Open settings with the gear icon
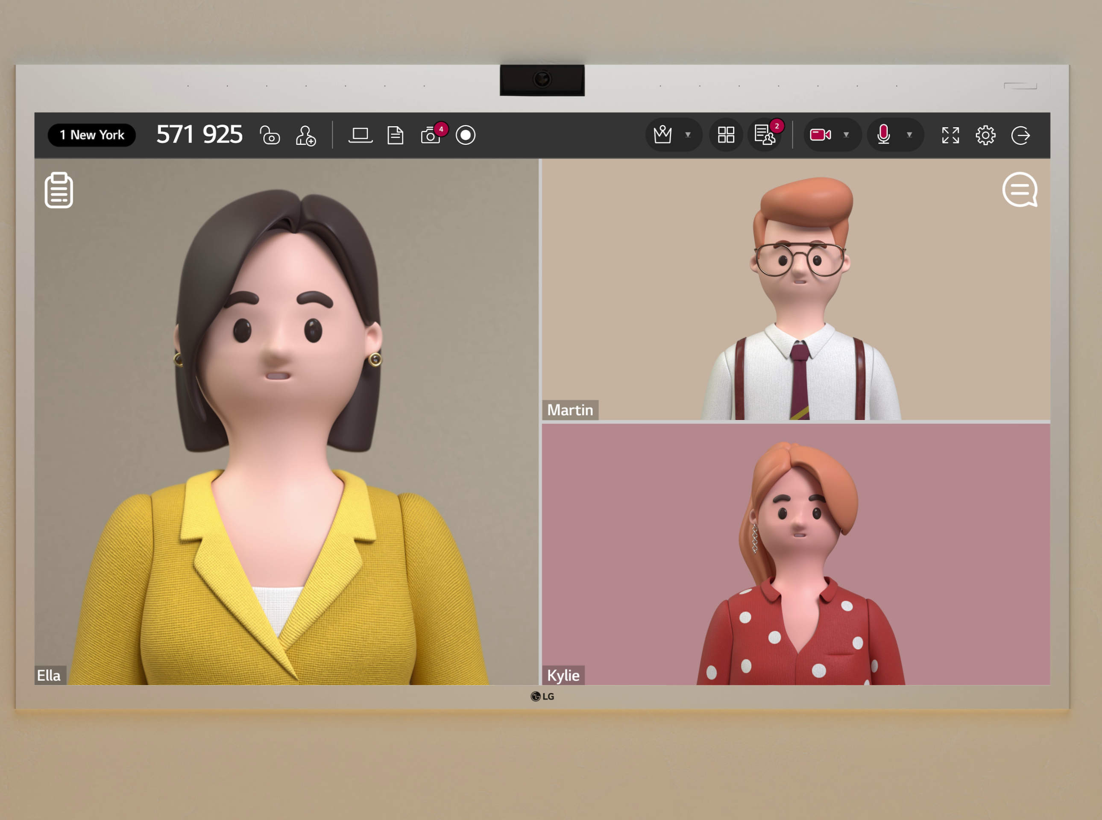This screenshot has width=1102, height=820. (x=985, y=135)
